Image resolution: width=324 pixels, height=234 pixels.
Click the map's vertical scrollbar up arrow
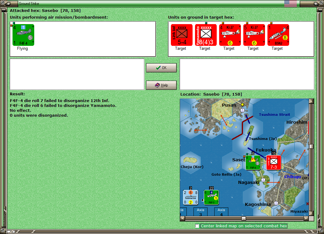[x=311, y=101]
